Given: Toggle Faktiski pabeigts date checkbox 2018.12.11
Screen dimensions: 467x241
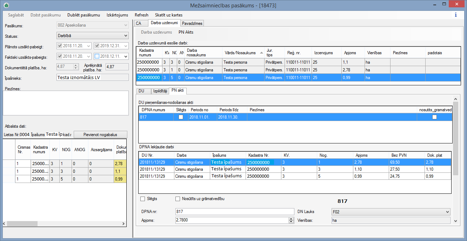Looking at the screenshot, I should pyautogui.click(x=97, y=56).
